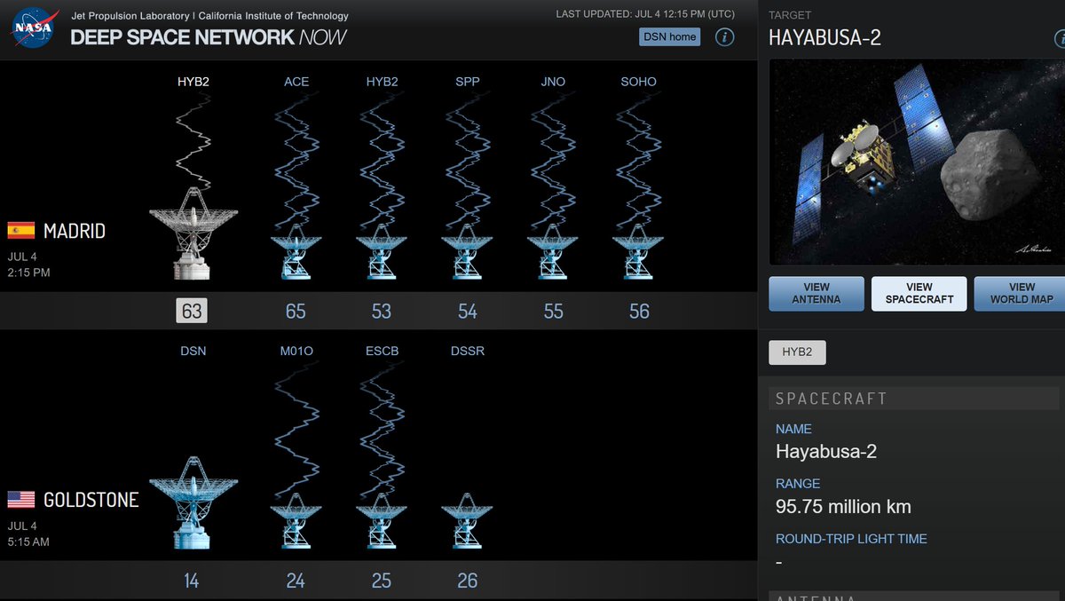Click the NASA logo
Image resolution: width=1065 pixels, height=601 pixels.
[x=33, y=29]
